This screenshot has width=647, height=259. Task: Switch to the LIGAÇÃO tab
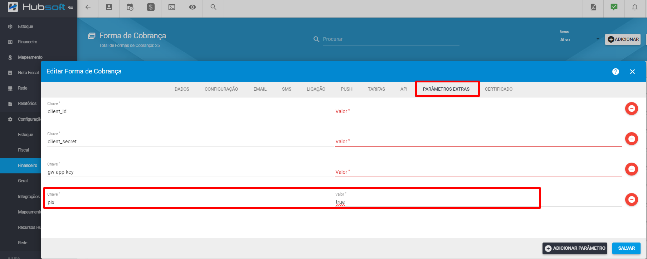[316, 89]
